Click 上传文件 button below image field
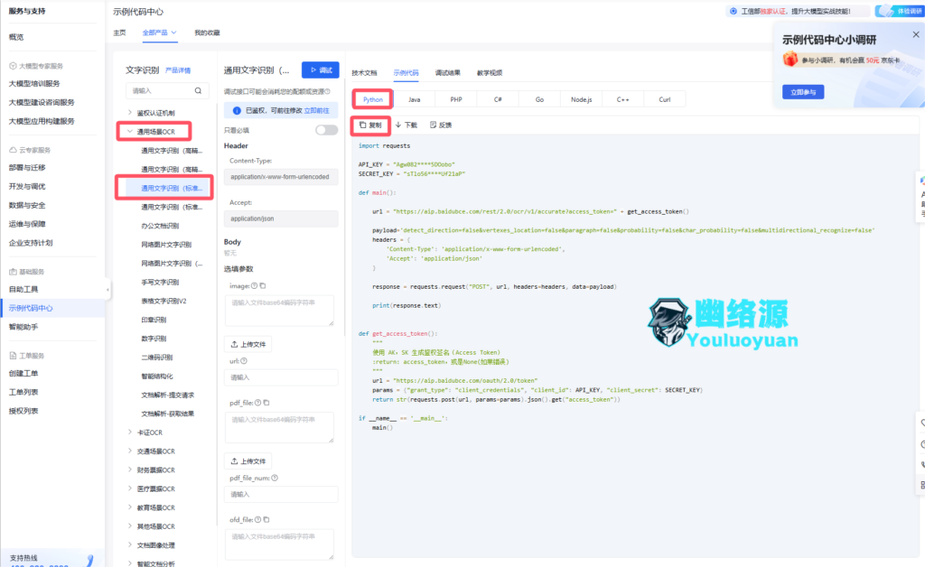Viewport: 925px width, 567px height. point(248,344)
